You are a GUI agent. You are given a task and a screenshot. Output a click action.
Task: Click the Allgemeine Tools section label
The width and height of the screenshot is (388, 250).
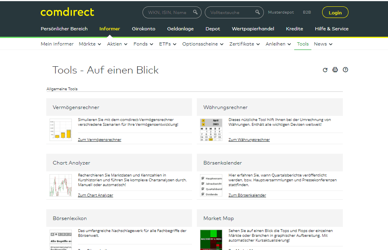click(x=62, y=89)
